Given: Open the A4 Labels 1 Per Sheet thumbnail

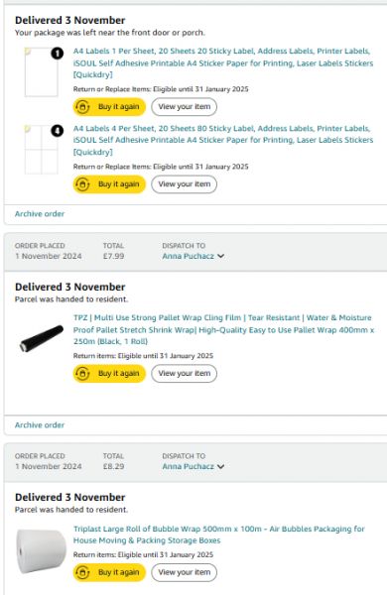Looking at the screenshot, I should tap(42, 72).
